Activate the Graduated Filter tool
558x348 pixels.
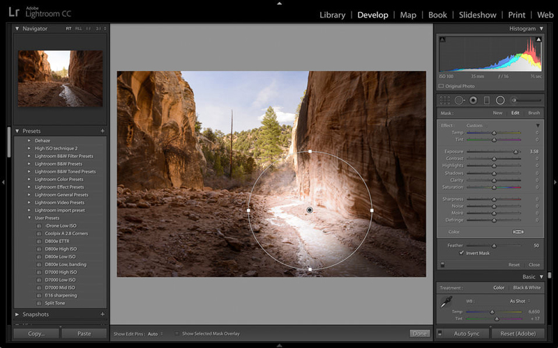(x=487, y=100)
